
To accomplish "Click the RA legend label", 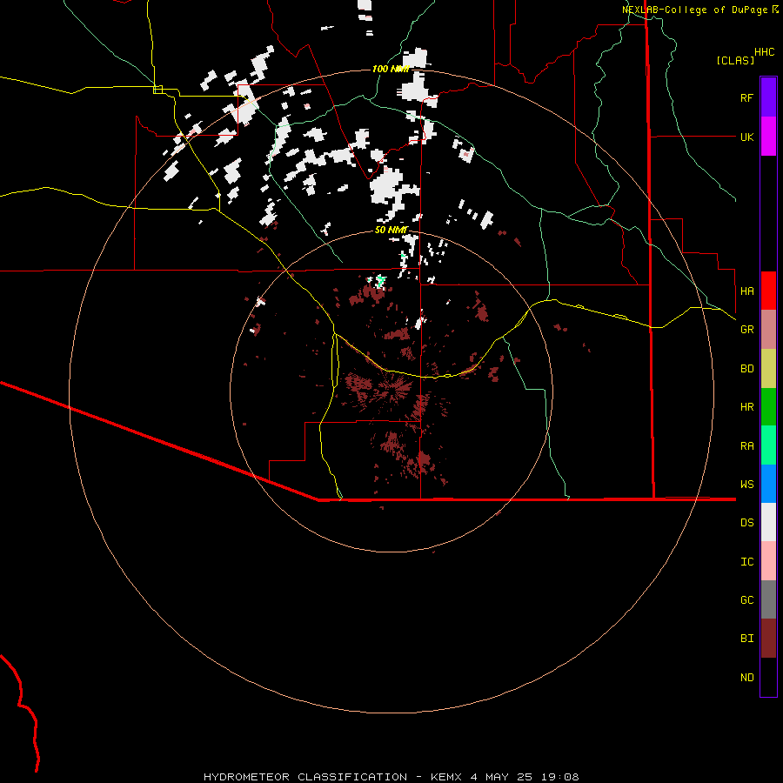I will 746,446.
